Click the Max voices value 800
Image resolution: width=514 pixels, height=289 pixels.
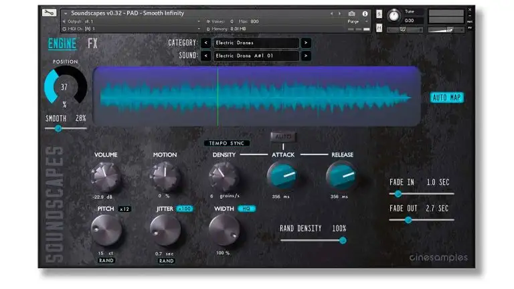tap(254, 21)
